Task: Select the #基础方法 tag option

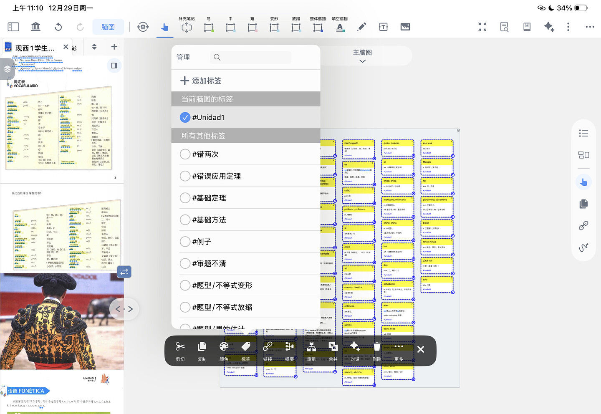Action: pos(185,220)
